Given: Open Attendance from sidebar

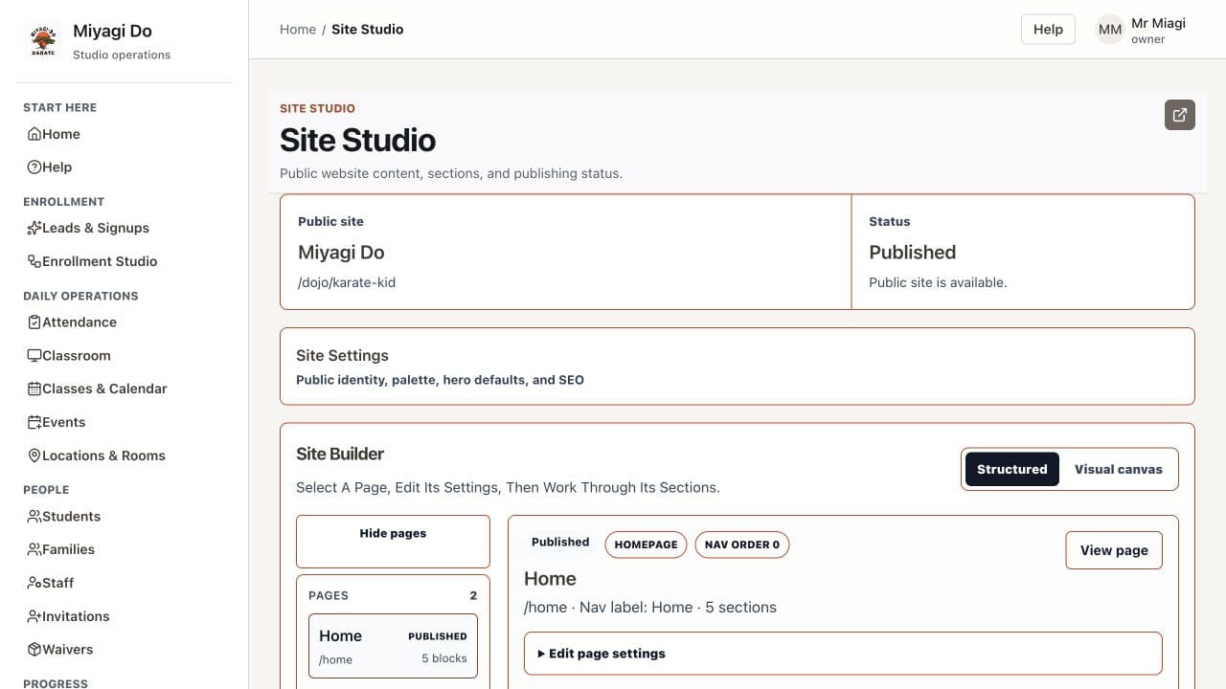Looking at the screenshot, I should point(125,322).
